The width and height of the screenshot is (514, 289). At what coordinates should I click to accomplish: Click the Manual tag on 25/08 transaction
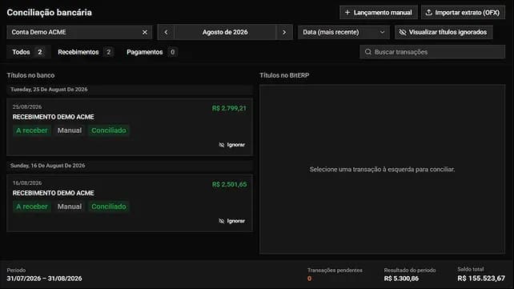70,130
